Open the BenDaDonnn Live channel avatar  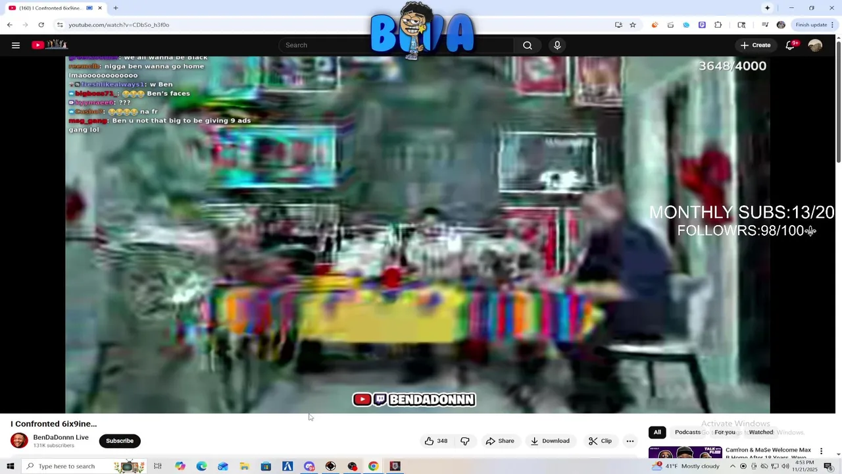tap(19, 441)
